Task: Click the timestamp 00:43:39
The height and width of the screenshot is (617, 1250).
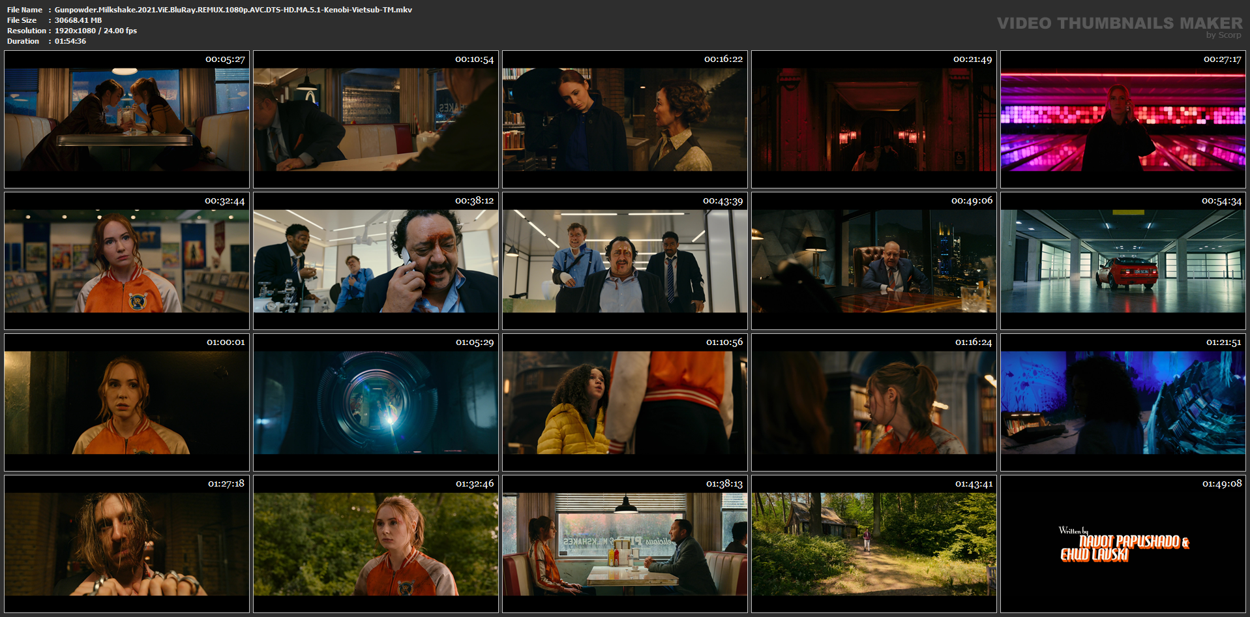Action: click(722, 201)
